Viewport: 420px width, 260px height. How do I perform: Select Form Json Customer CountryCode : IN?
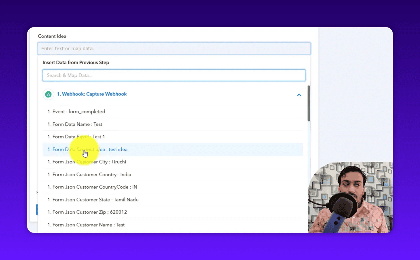pyautogui.click(x=92, y=187)
